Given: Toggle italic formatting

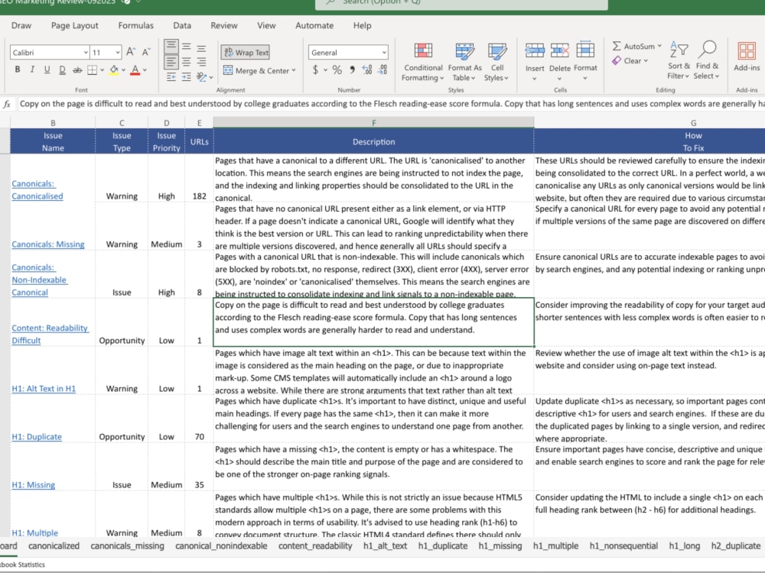Looking at the screenshot, I should point(32,70).
